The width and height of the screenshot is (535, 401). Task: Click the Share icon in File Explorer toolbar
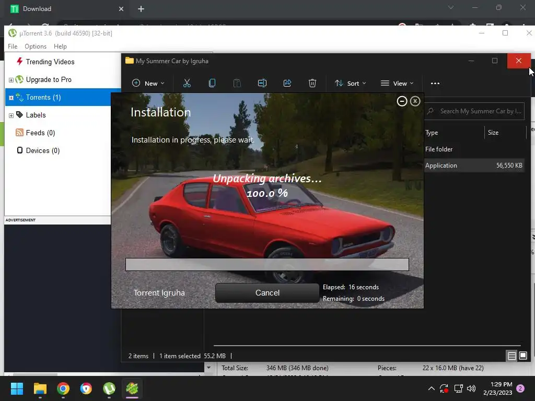287,83
